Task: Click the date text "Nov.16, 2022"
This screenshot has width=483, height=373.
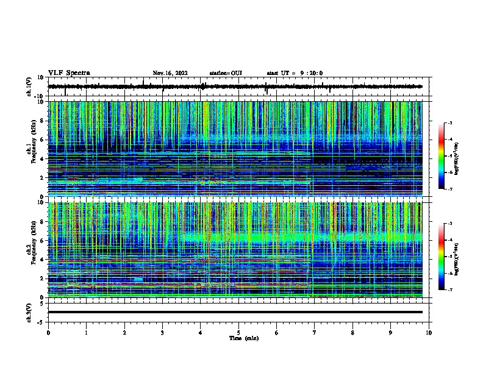Action: tap(170, 73)
